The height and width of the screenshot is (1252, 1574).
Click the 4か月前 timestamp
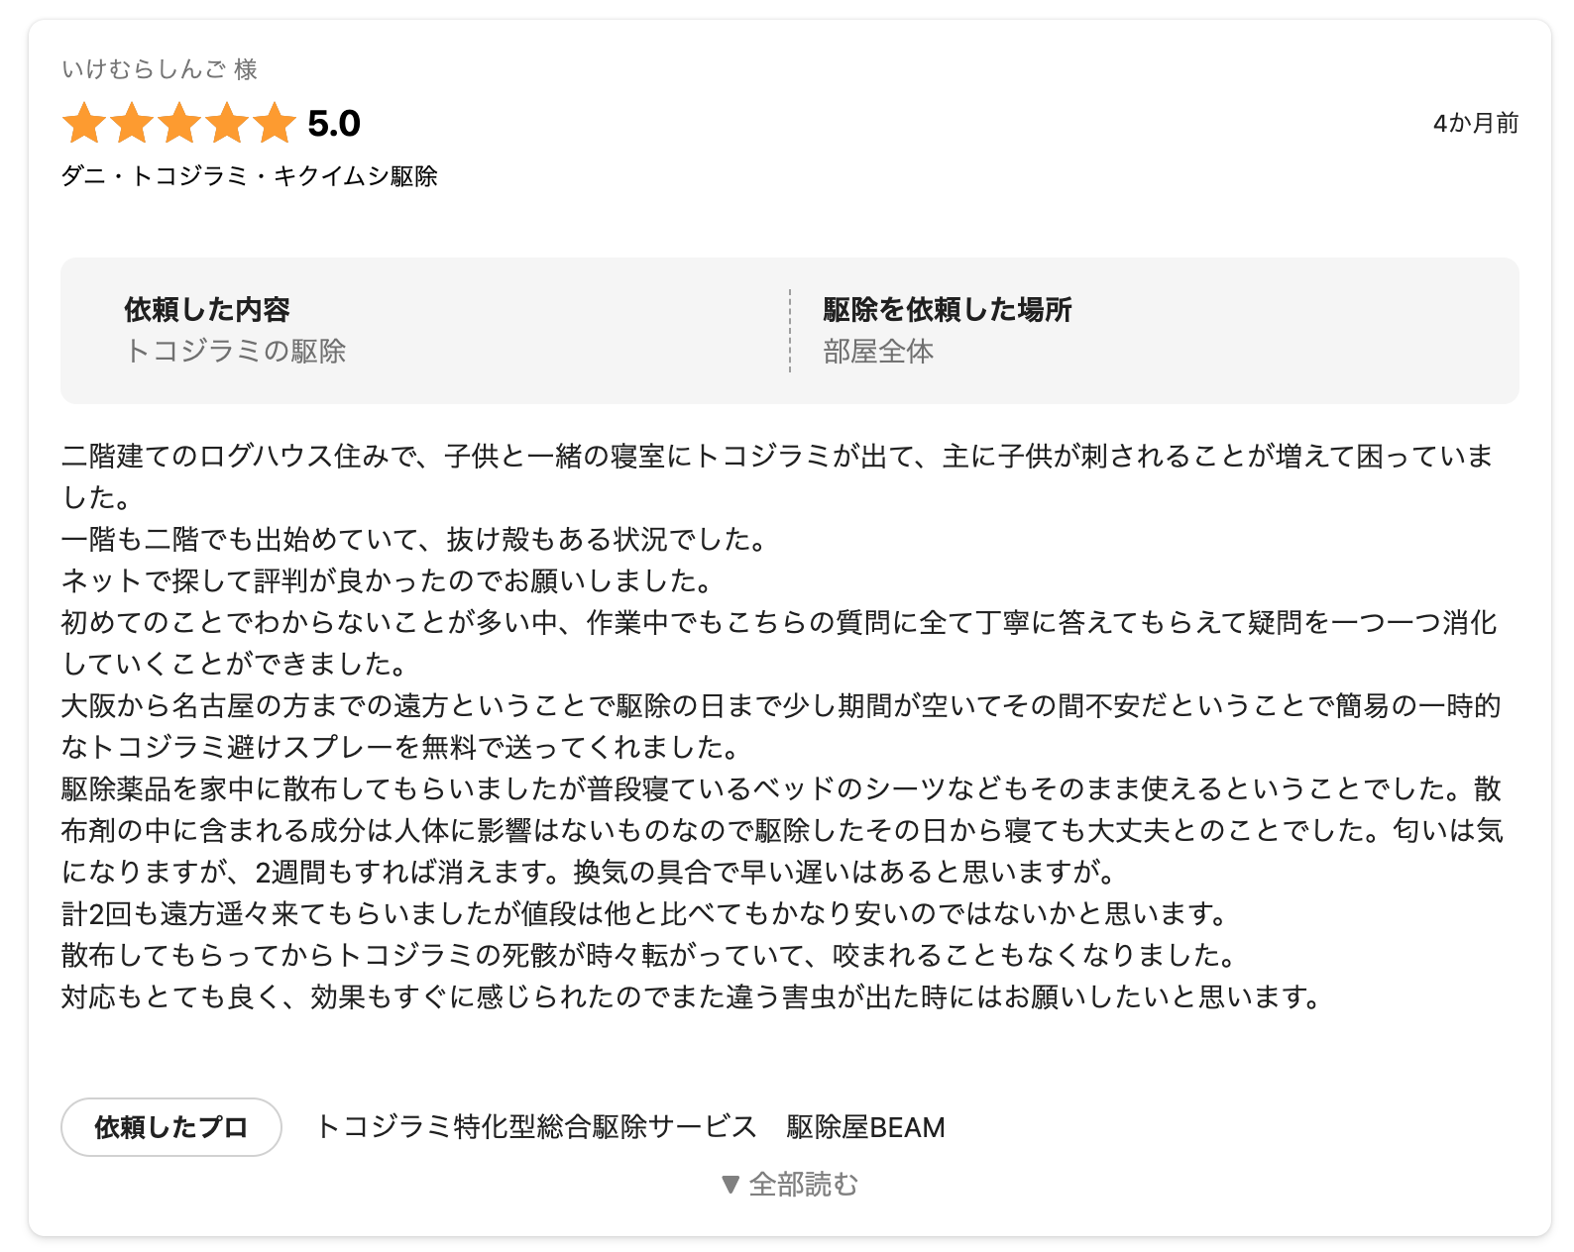[x=1475, y=123]
